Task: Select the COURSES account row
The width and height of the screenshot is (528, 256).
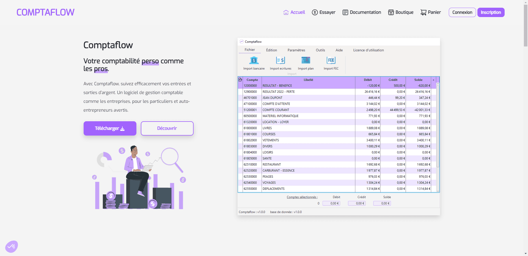Action: coord(337,134)
